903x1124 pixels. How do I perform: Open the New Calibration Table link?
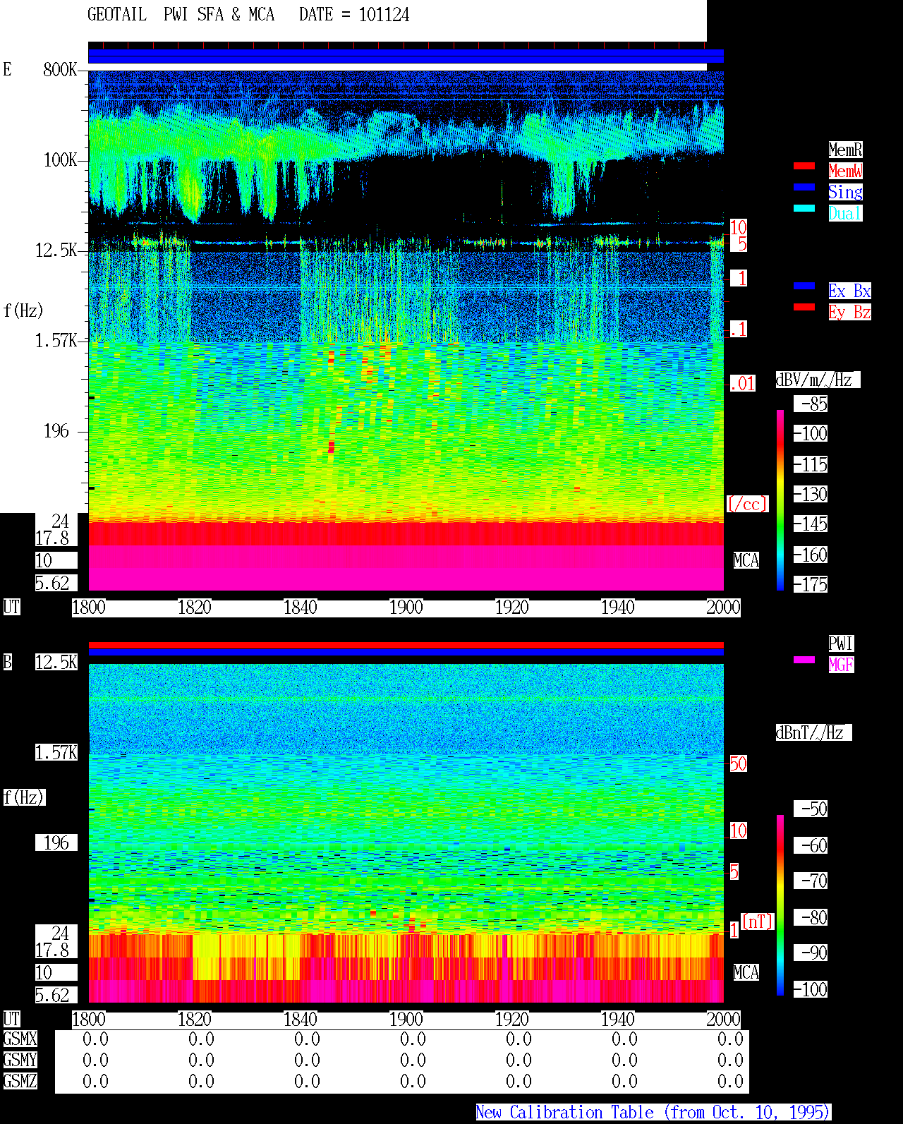click(653, 1112)
